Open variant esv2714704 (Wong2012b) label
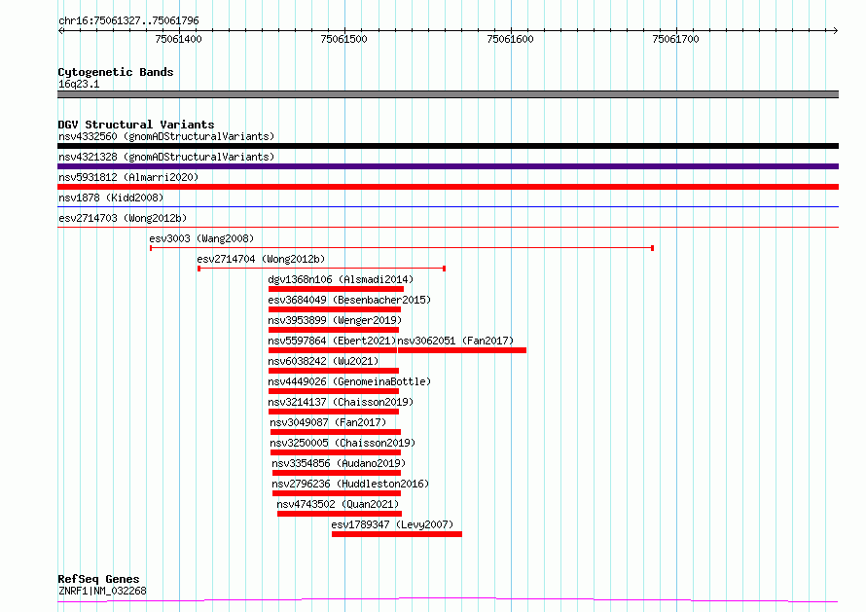The width and height of the screenshot is (866, 612). tap(261, 259)
